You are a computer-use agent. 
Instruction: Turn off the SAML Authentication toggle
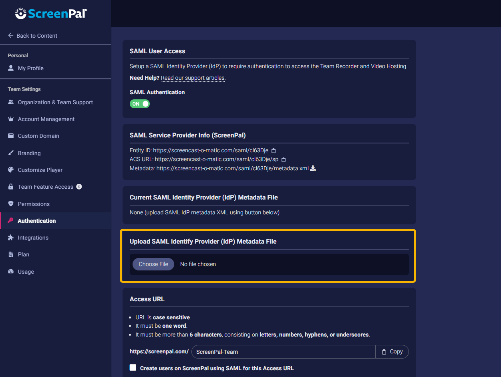point(139,104)
